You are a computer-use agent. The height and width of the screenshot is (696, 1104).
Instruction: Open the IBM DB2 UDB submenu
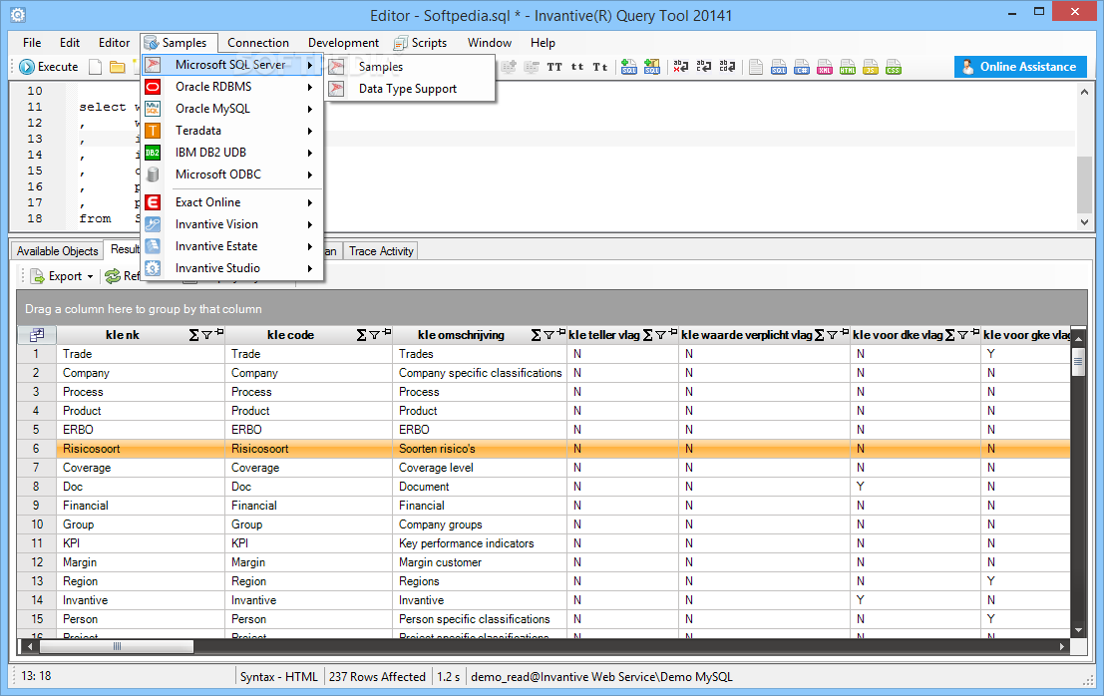pos(232,152)
